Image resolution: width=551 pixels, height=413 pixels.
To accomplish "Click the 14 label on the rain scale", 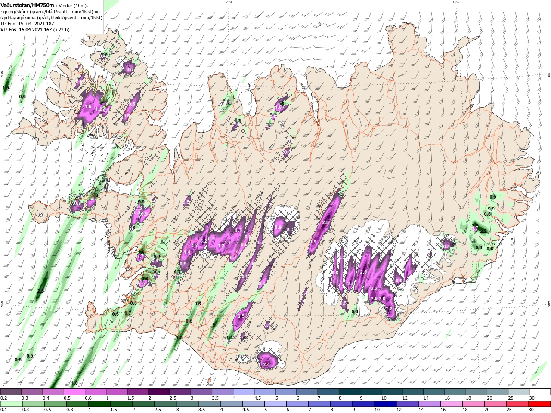I will [x=421, y=410].
